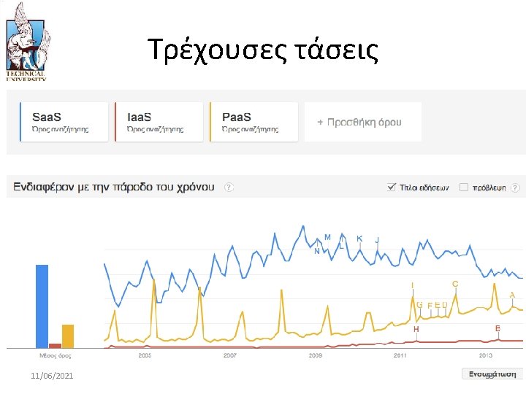Viewport: 526px width, 394px height.
Task: Click news marker M on blue line
Action: tap(327, 237)
